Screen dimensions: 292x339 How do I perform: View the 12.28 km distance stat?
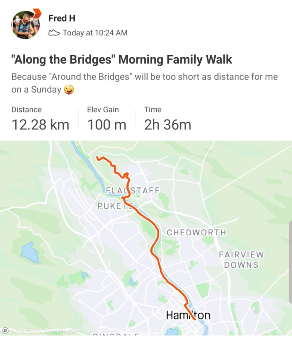coord(40,125)
